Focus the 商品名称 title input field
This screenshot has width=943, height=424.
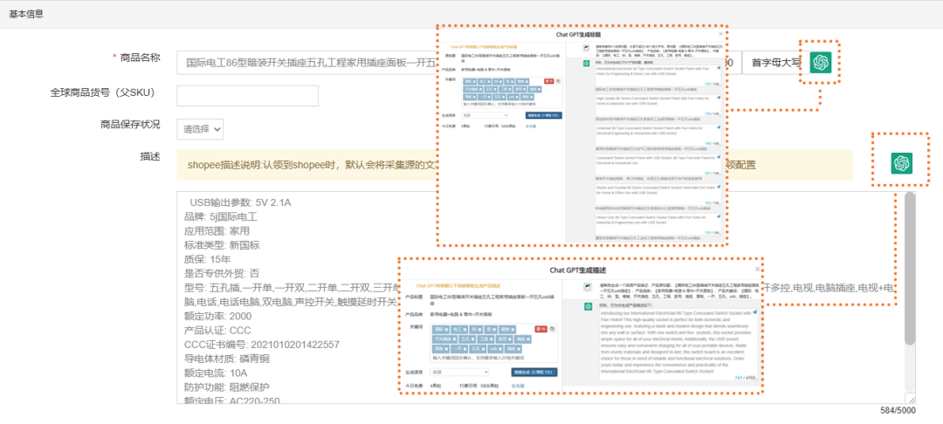tap(306, 63)
